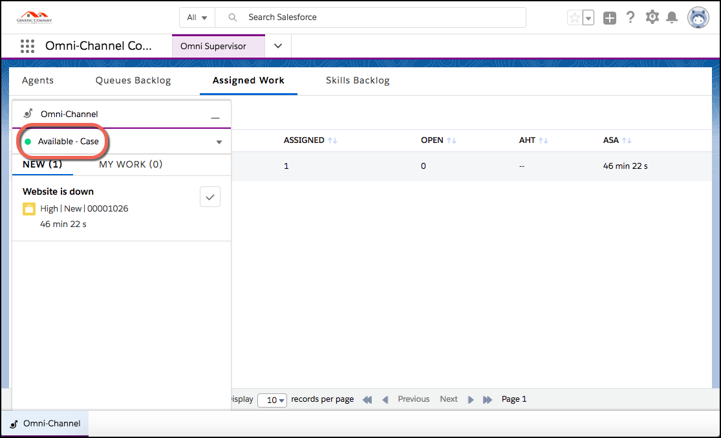Select the Assigned Work tab
Viewport: 721px width, 438px height.
click(x=248, y=80)
